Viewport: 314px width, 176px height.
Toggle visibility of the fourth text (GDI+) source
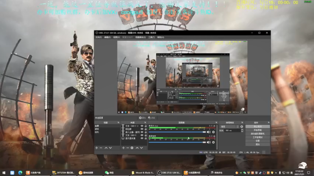pyautogui.click(x=142, y=135)
